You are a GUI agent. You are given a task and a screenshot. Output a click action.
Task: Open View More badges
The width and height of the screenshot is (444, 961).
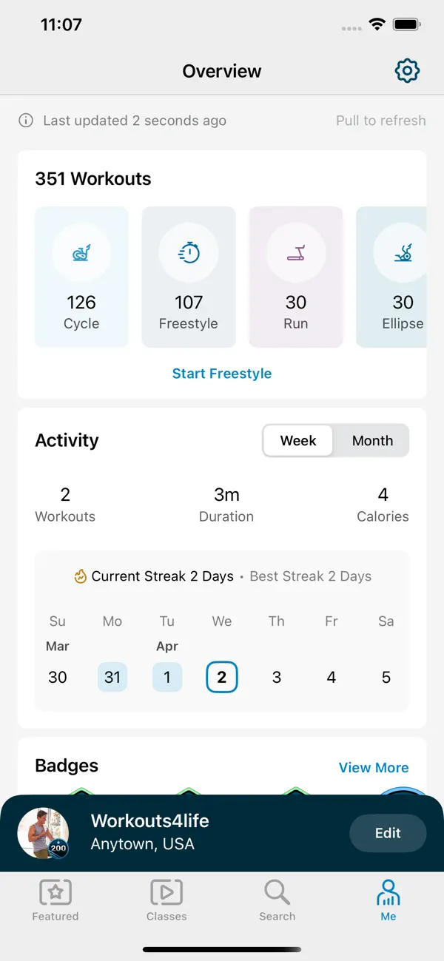pyautogui.click(x=374, y=767)
